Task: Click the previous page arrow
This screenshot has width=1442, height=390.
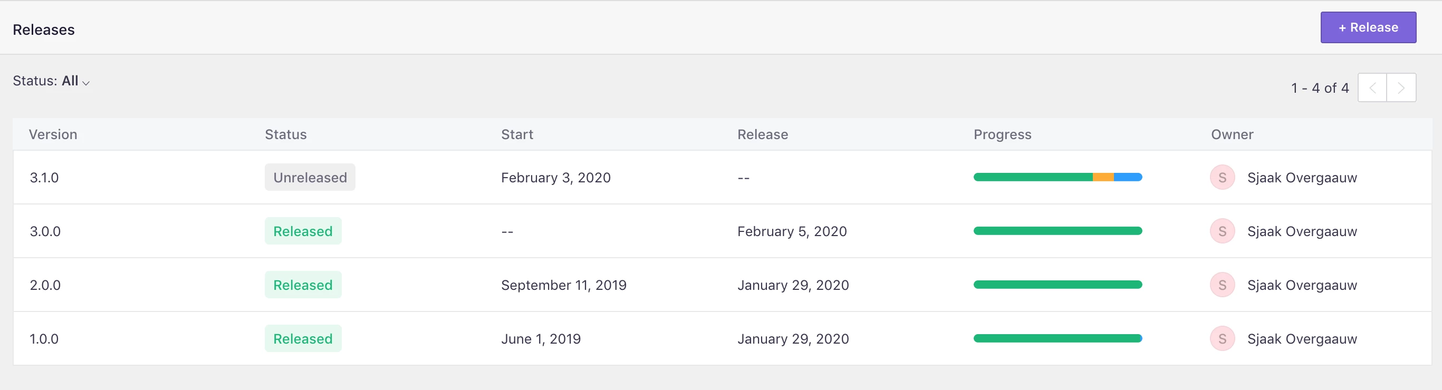Action: (1372, 88)
